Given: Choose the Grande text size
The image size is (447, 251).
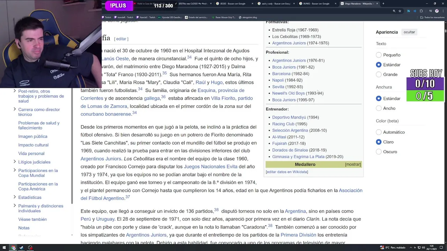Looking at the screenshot, I should (x=379, y=74).
